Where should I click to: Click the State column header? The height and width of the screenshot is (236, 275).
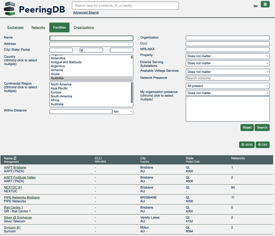(190, 158)
